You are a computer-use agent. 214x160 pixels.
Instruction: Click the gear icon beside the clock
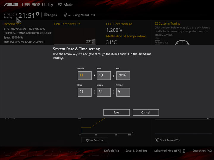click(37, 14)
